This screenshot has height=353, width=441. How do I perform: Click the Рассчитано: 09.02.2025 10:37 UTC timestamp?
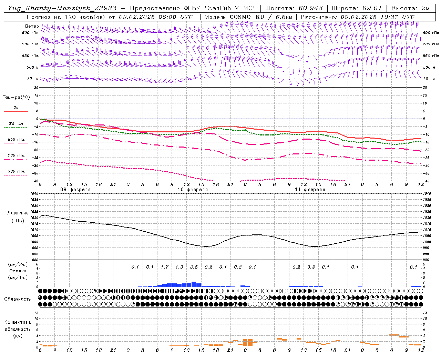358,17
